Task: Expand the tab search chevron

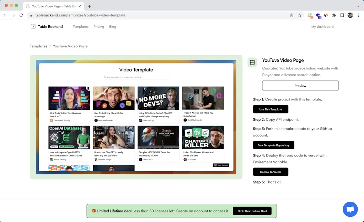Action: pyautogui.click(x=358, y=6)
